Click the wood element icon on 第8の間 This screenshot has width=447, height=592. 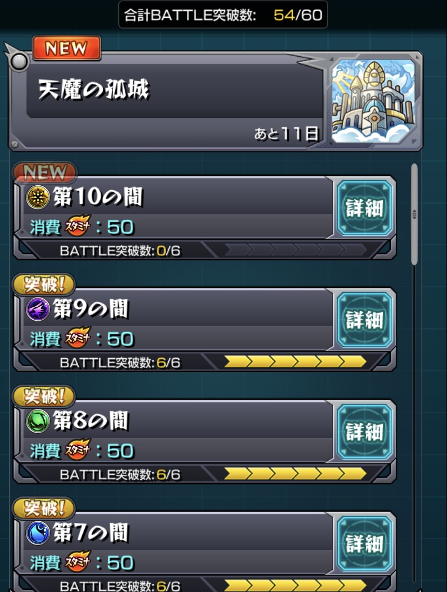pyautogui.click(x=38, y=421)
